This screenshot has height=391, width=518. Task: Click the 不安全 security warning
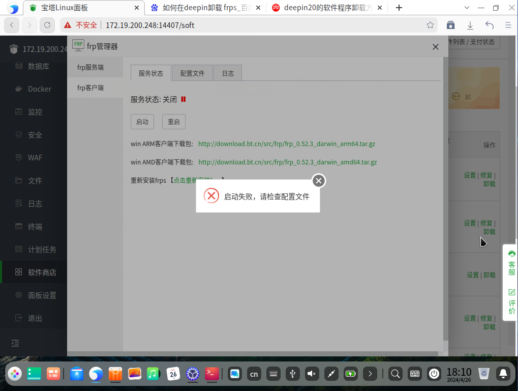81,25
